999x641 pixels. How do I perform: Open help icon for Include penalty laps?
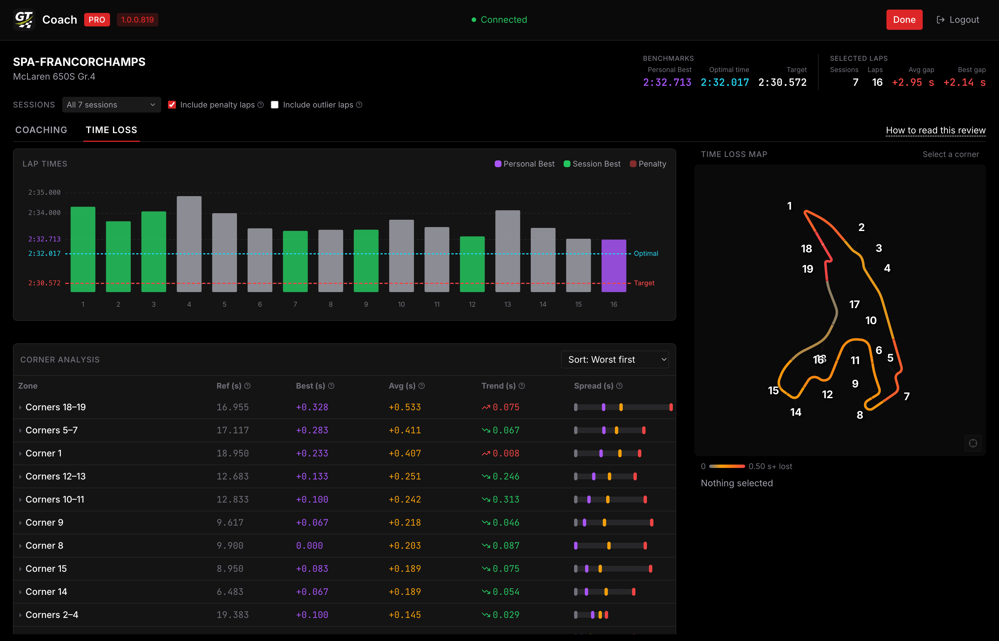pyautogui.click(x=261, y=105)
